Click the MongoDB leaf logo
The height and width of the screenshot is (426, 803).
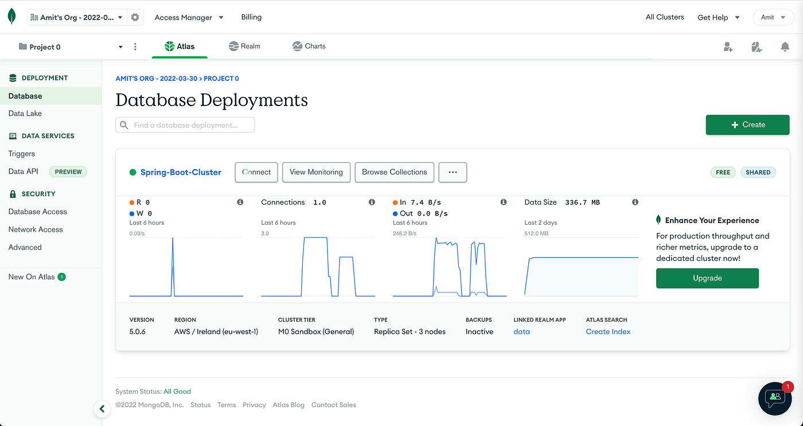12,17
